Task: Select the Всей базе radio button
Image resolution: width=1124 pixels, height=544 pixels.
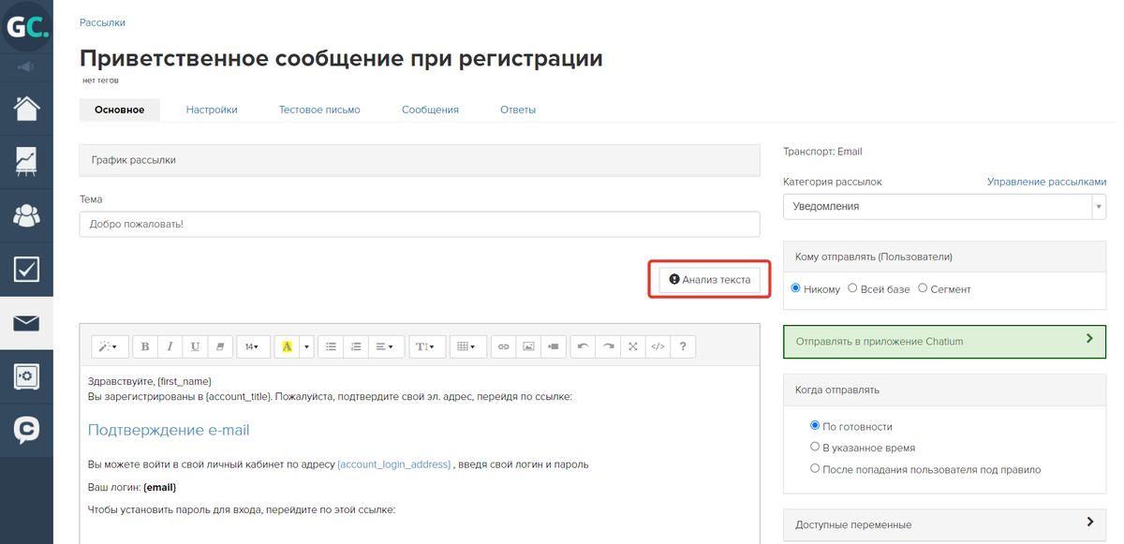Action: pos(852,288)
